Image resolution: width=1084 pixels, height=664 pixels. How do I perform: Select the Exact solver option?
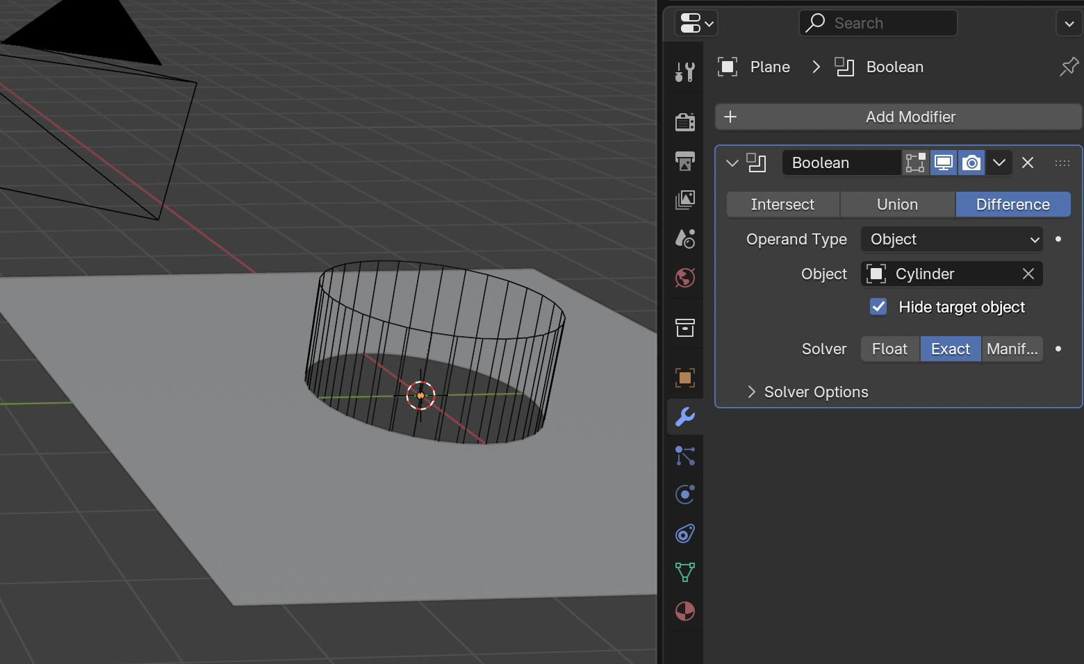(951, 349)
